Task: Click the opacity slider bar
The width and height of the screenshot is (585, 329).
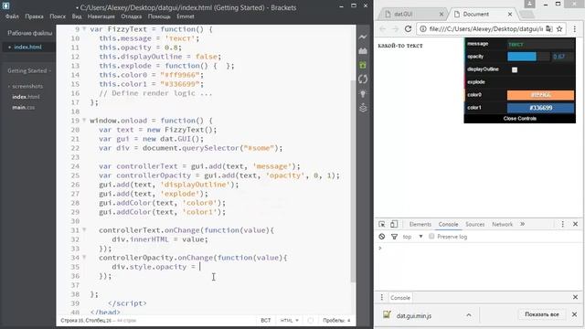Action: pyautogui.click(x=528, y=57)
